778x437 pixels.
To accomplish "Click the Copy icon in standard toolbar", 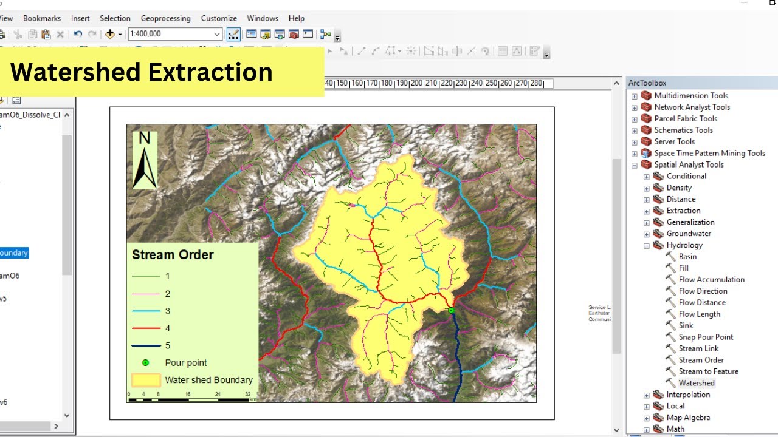I will 32,35.
